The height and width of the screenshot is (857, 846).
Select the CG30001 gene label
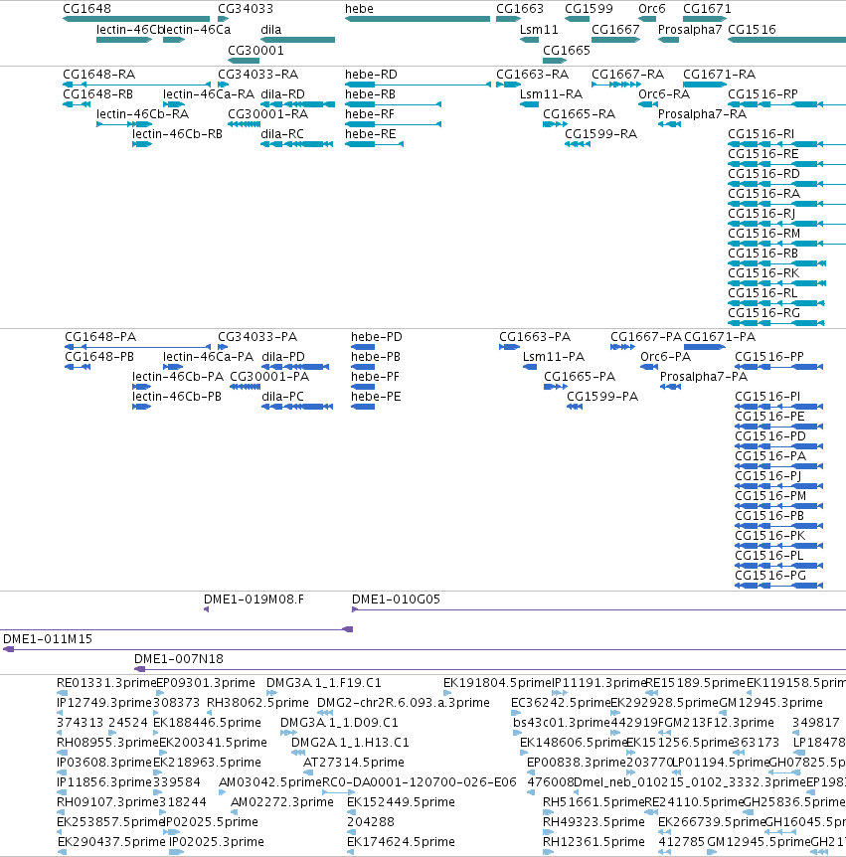point(255,51)
